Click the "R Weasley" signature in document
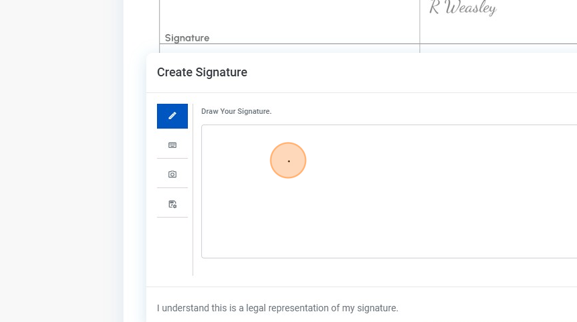The height and width of the screenshot is (322, 577). (x=462, y=9)
